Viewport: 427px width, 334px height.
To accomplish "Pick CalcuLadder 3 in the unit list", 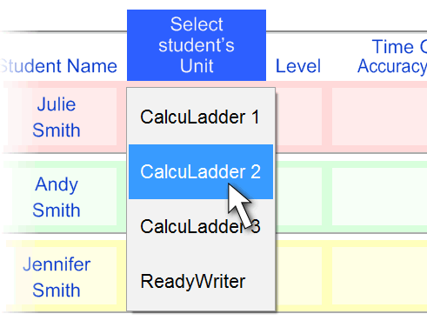I will (x=201, y=226).
